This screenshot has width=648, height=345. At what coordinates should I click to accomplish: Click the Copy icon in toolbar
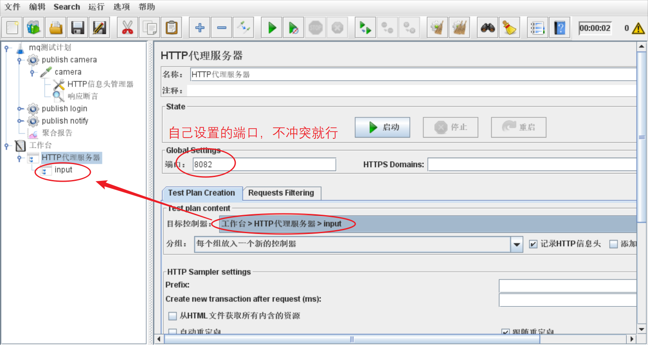point(149,28)
